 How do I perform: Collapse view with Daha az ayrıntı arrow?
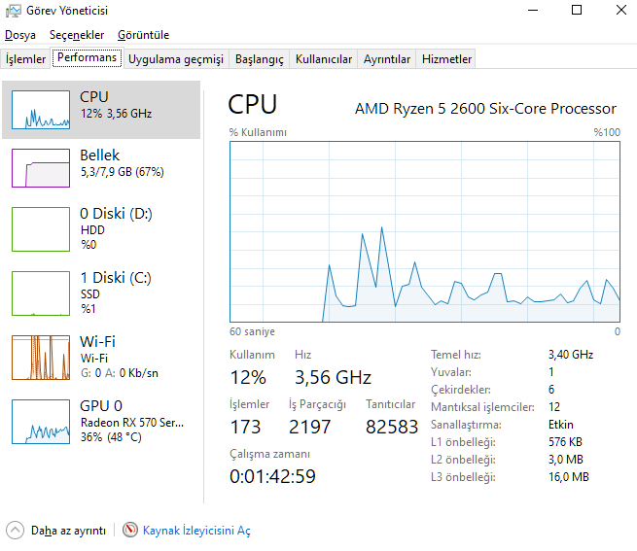coord(15,531)
